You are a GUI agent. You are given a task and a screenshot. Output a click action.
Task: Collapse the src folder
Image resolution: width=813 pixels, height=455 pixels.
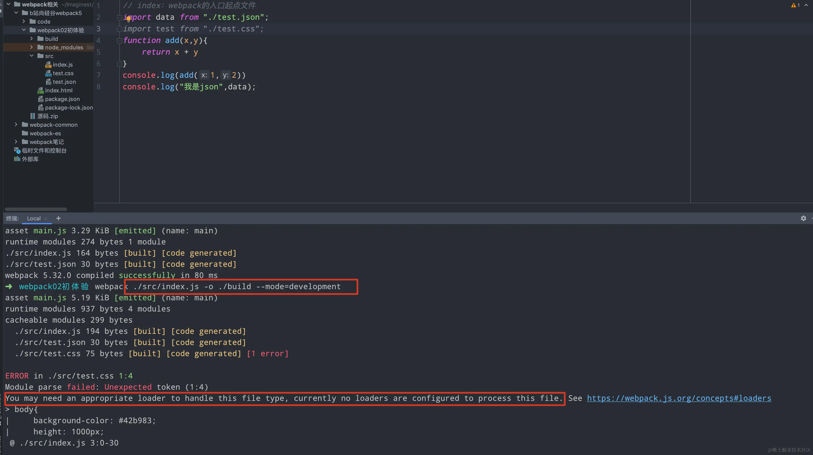31,56
